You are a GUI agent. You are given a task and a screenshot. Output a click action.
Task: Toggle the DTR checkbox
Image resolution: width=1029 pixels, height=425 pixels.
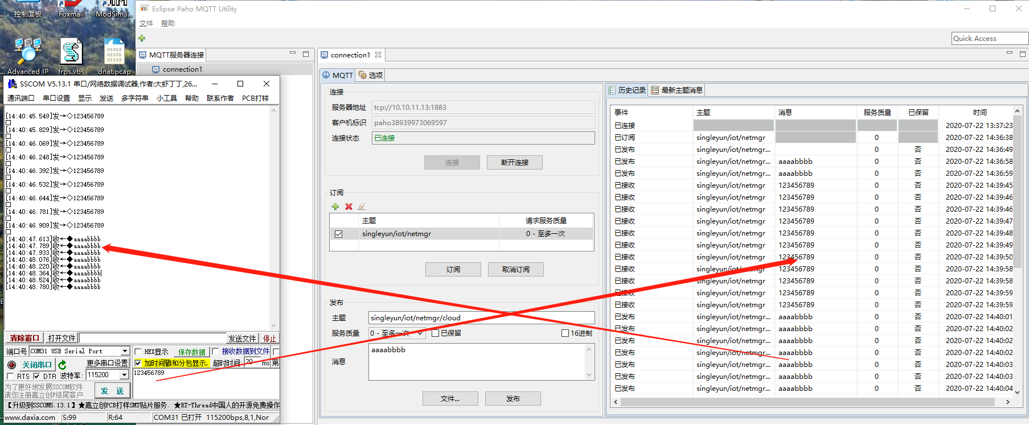click(x=36, y=376)
